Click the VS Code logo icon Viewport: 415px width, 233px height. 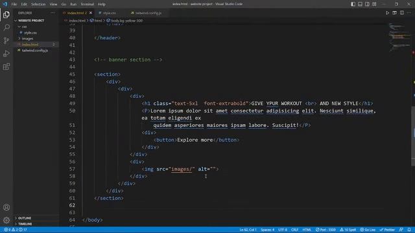(5, 4)
